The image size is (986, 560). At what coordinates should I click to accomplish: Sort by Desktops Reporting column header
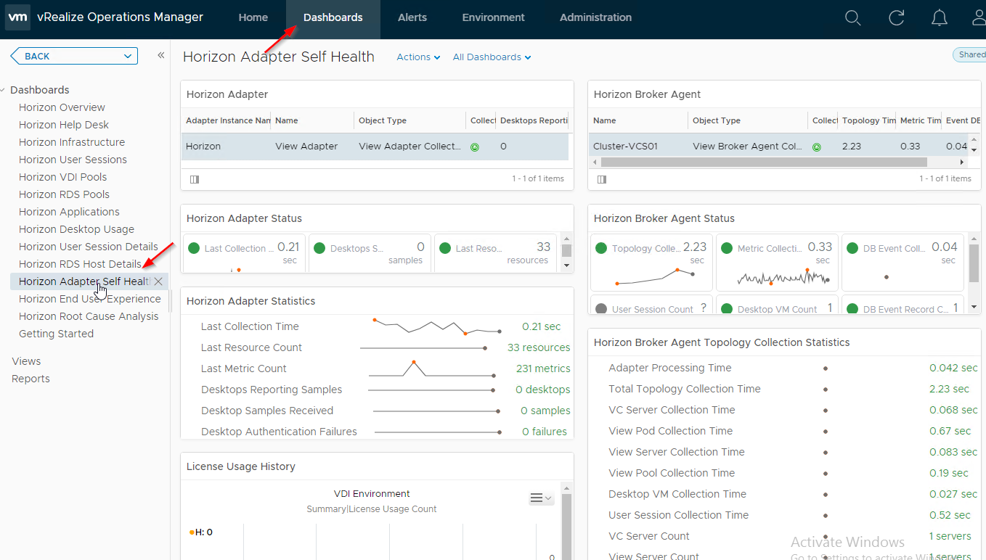pos(533,120)
